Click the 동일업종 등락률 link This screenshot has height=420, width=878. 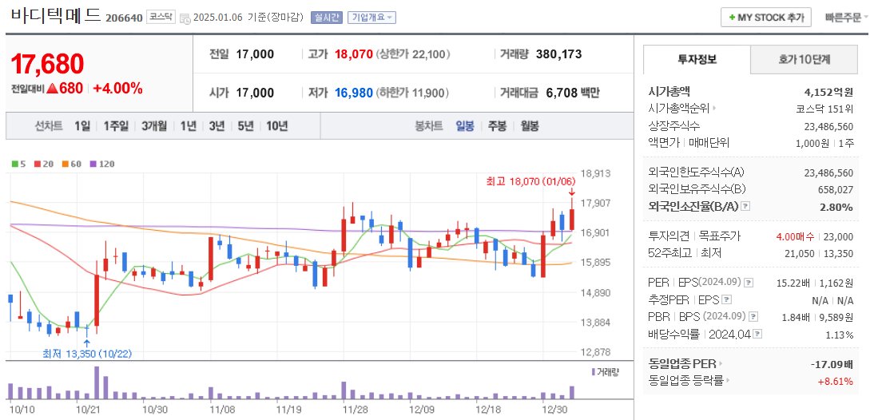coord(686,381)
